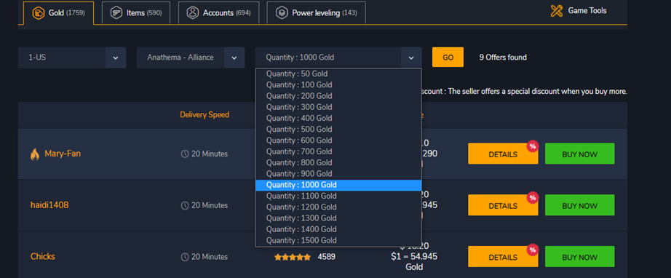Open seller haidi1408's profile

point(49,205)
